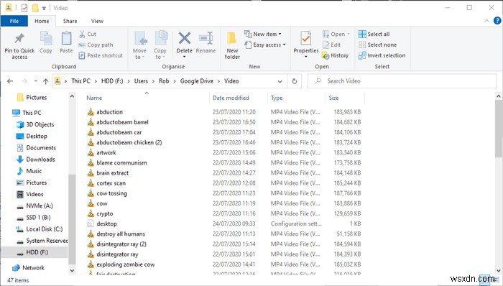Open file Properties
The width and height of the screenshot is (503, 286).
click(305, 45)
